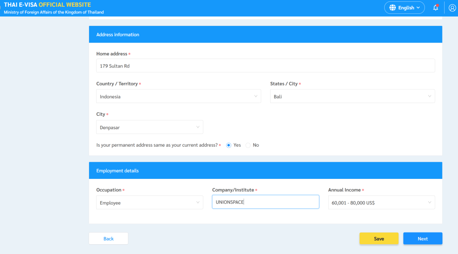Open the English language selector
458x254 pixels.
pos(404,8)
